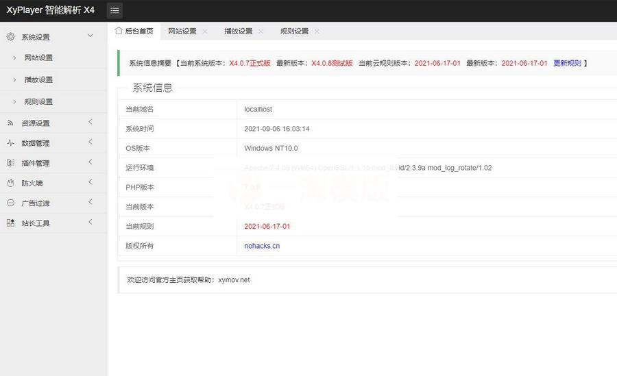Expand the 数据管理 submenu arrow
617x376 pixels.
pyautogui.click(x=90, y=142)
